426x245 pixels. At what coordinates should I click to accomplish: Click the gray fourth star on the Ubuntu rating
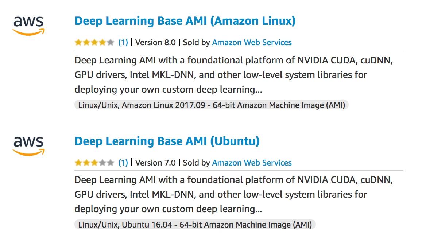point(102,163)
